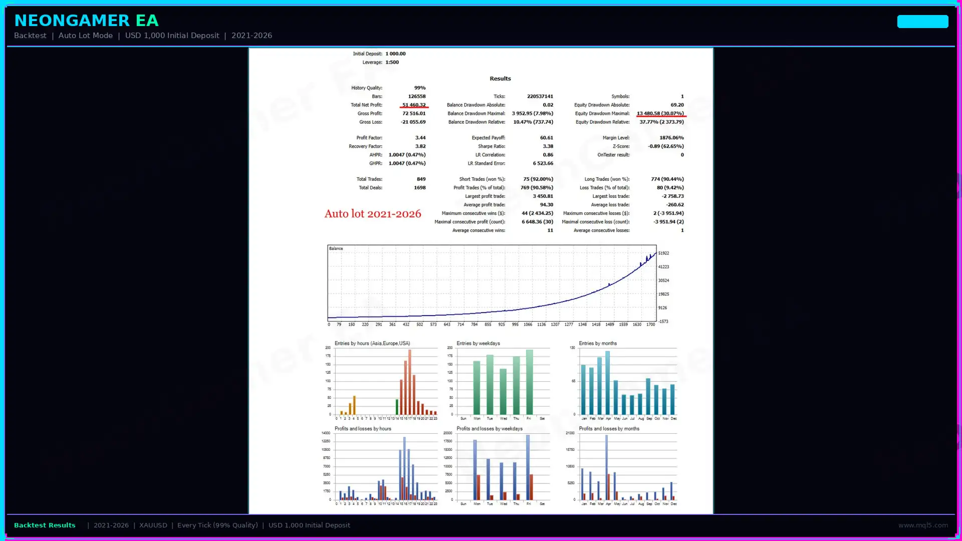Click the Profit Factor value 3.44
The image size is (962, 541).
tap(420, 138)
